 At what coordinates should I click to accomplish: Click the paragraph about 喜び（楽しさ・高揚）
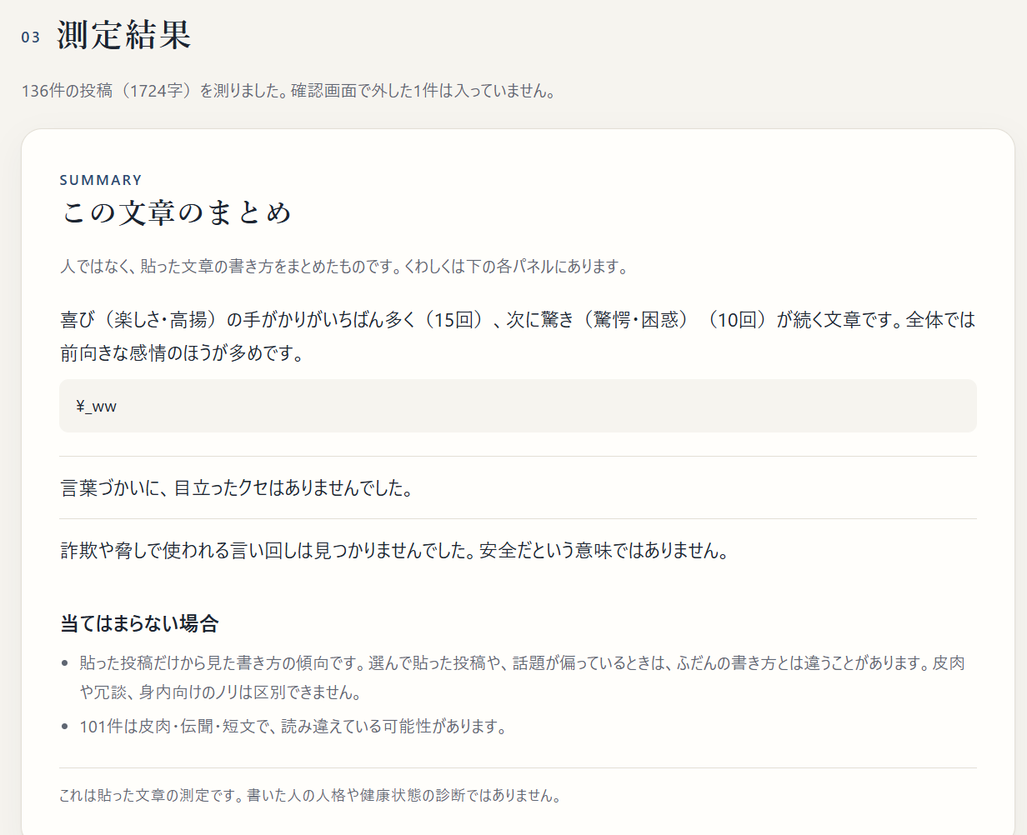[518, 337]
